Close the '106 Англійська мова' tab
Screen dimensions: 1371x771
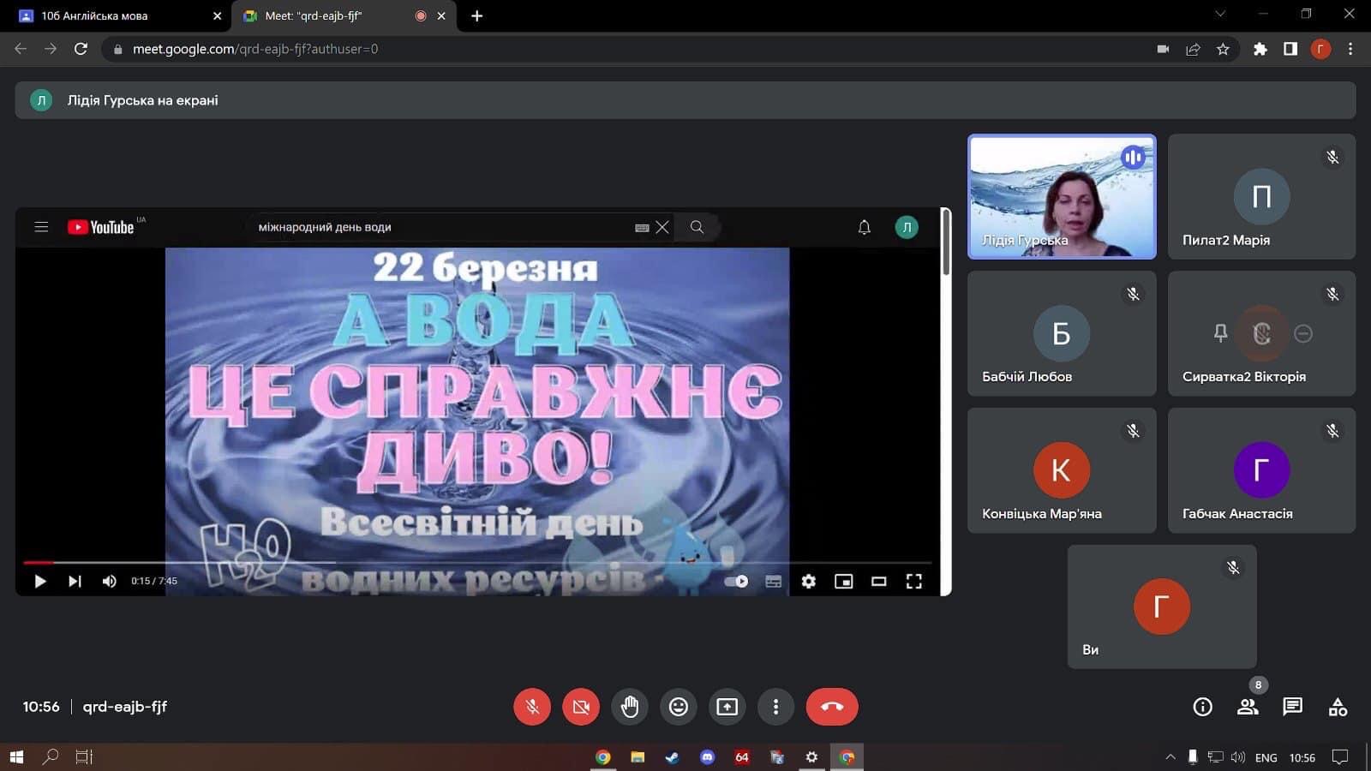click(217, 15)
